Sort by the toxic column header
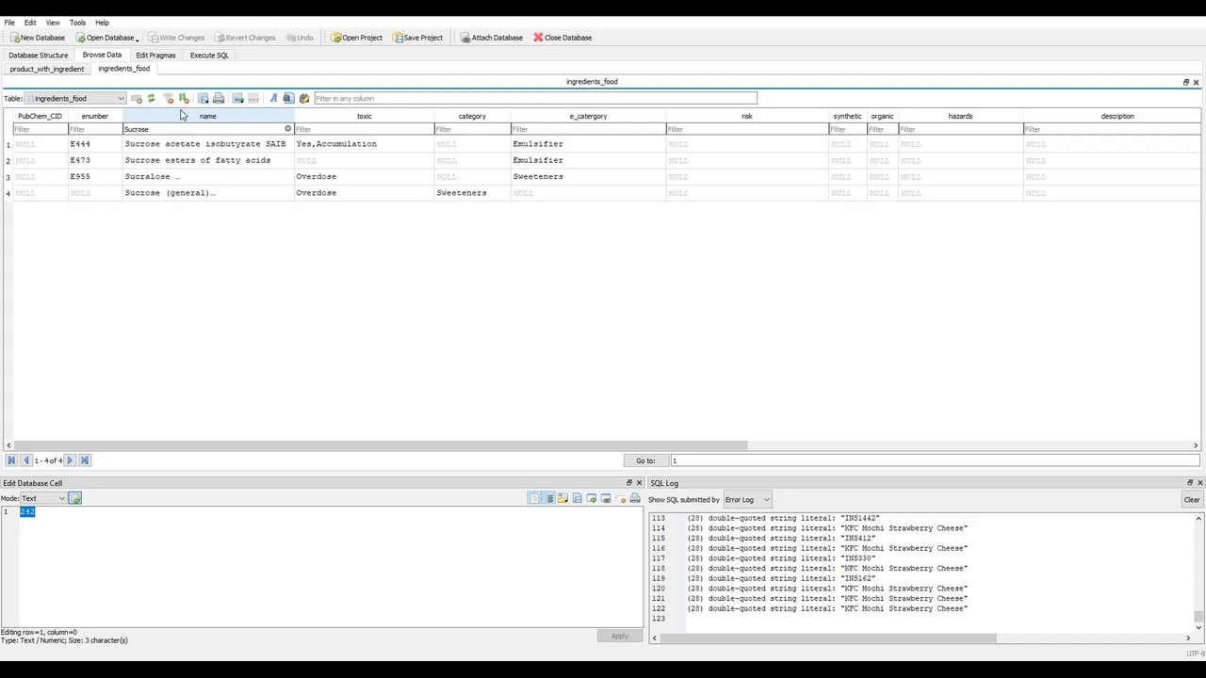 (x=365, y=116)
